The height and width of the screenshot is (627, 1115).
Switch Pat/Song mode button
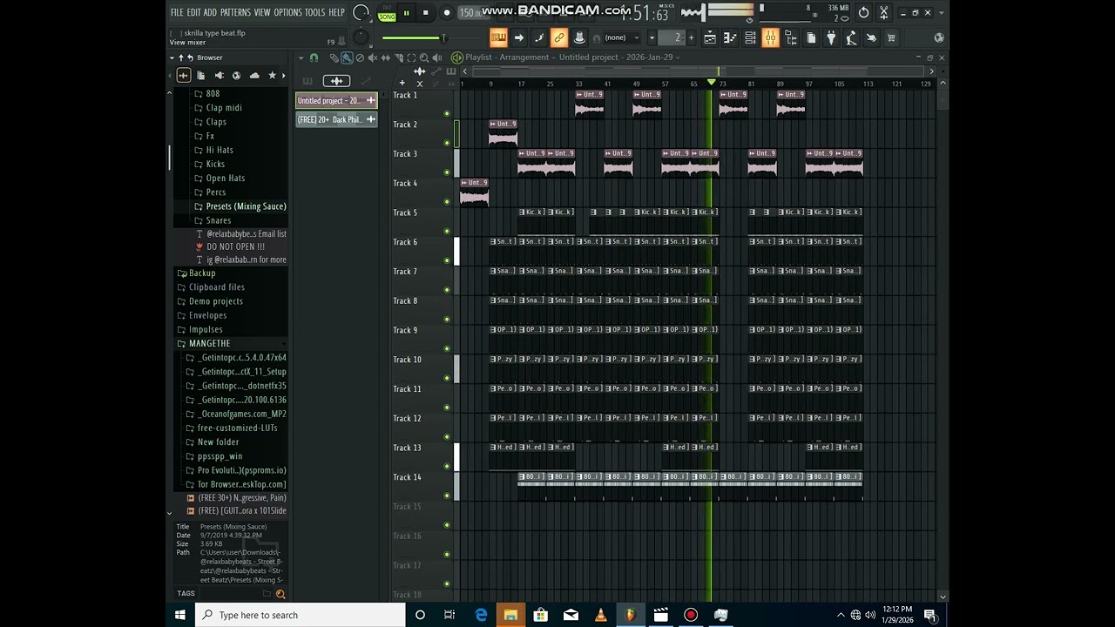(387, 12)
